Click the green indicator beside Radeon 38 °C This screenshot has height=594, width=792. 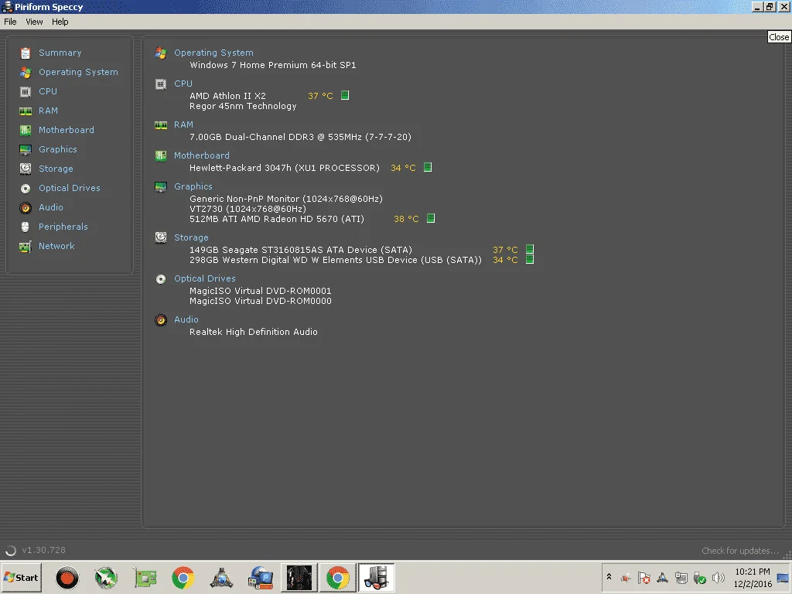(x=430, y=218)
